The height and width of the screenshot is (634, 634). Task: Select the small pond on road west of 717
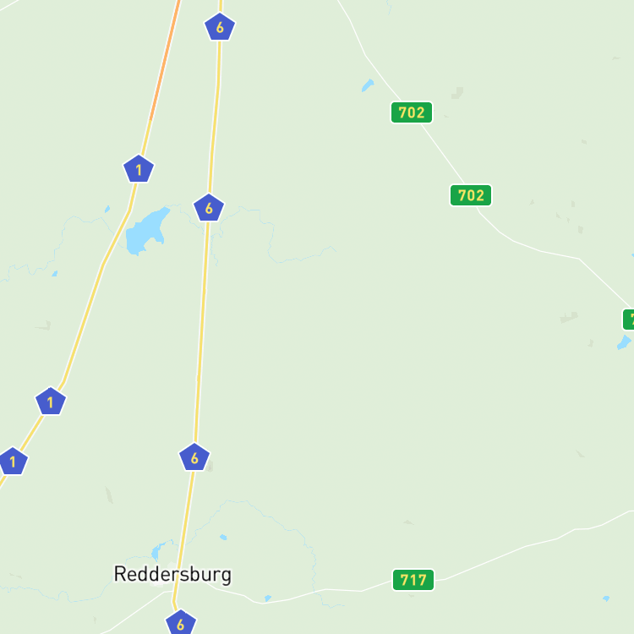(268, 598)
